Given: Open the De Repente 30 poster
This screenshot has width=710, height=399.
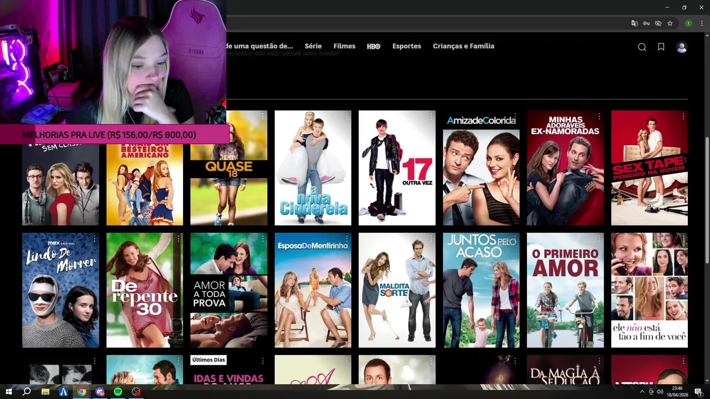Looking at the screenshot, I should [x=145, y=290].
